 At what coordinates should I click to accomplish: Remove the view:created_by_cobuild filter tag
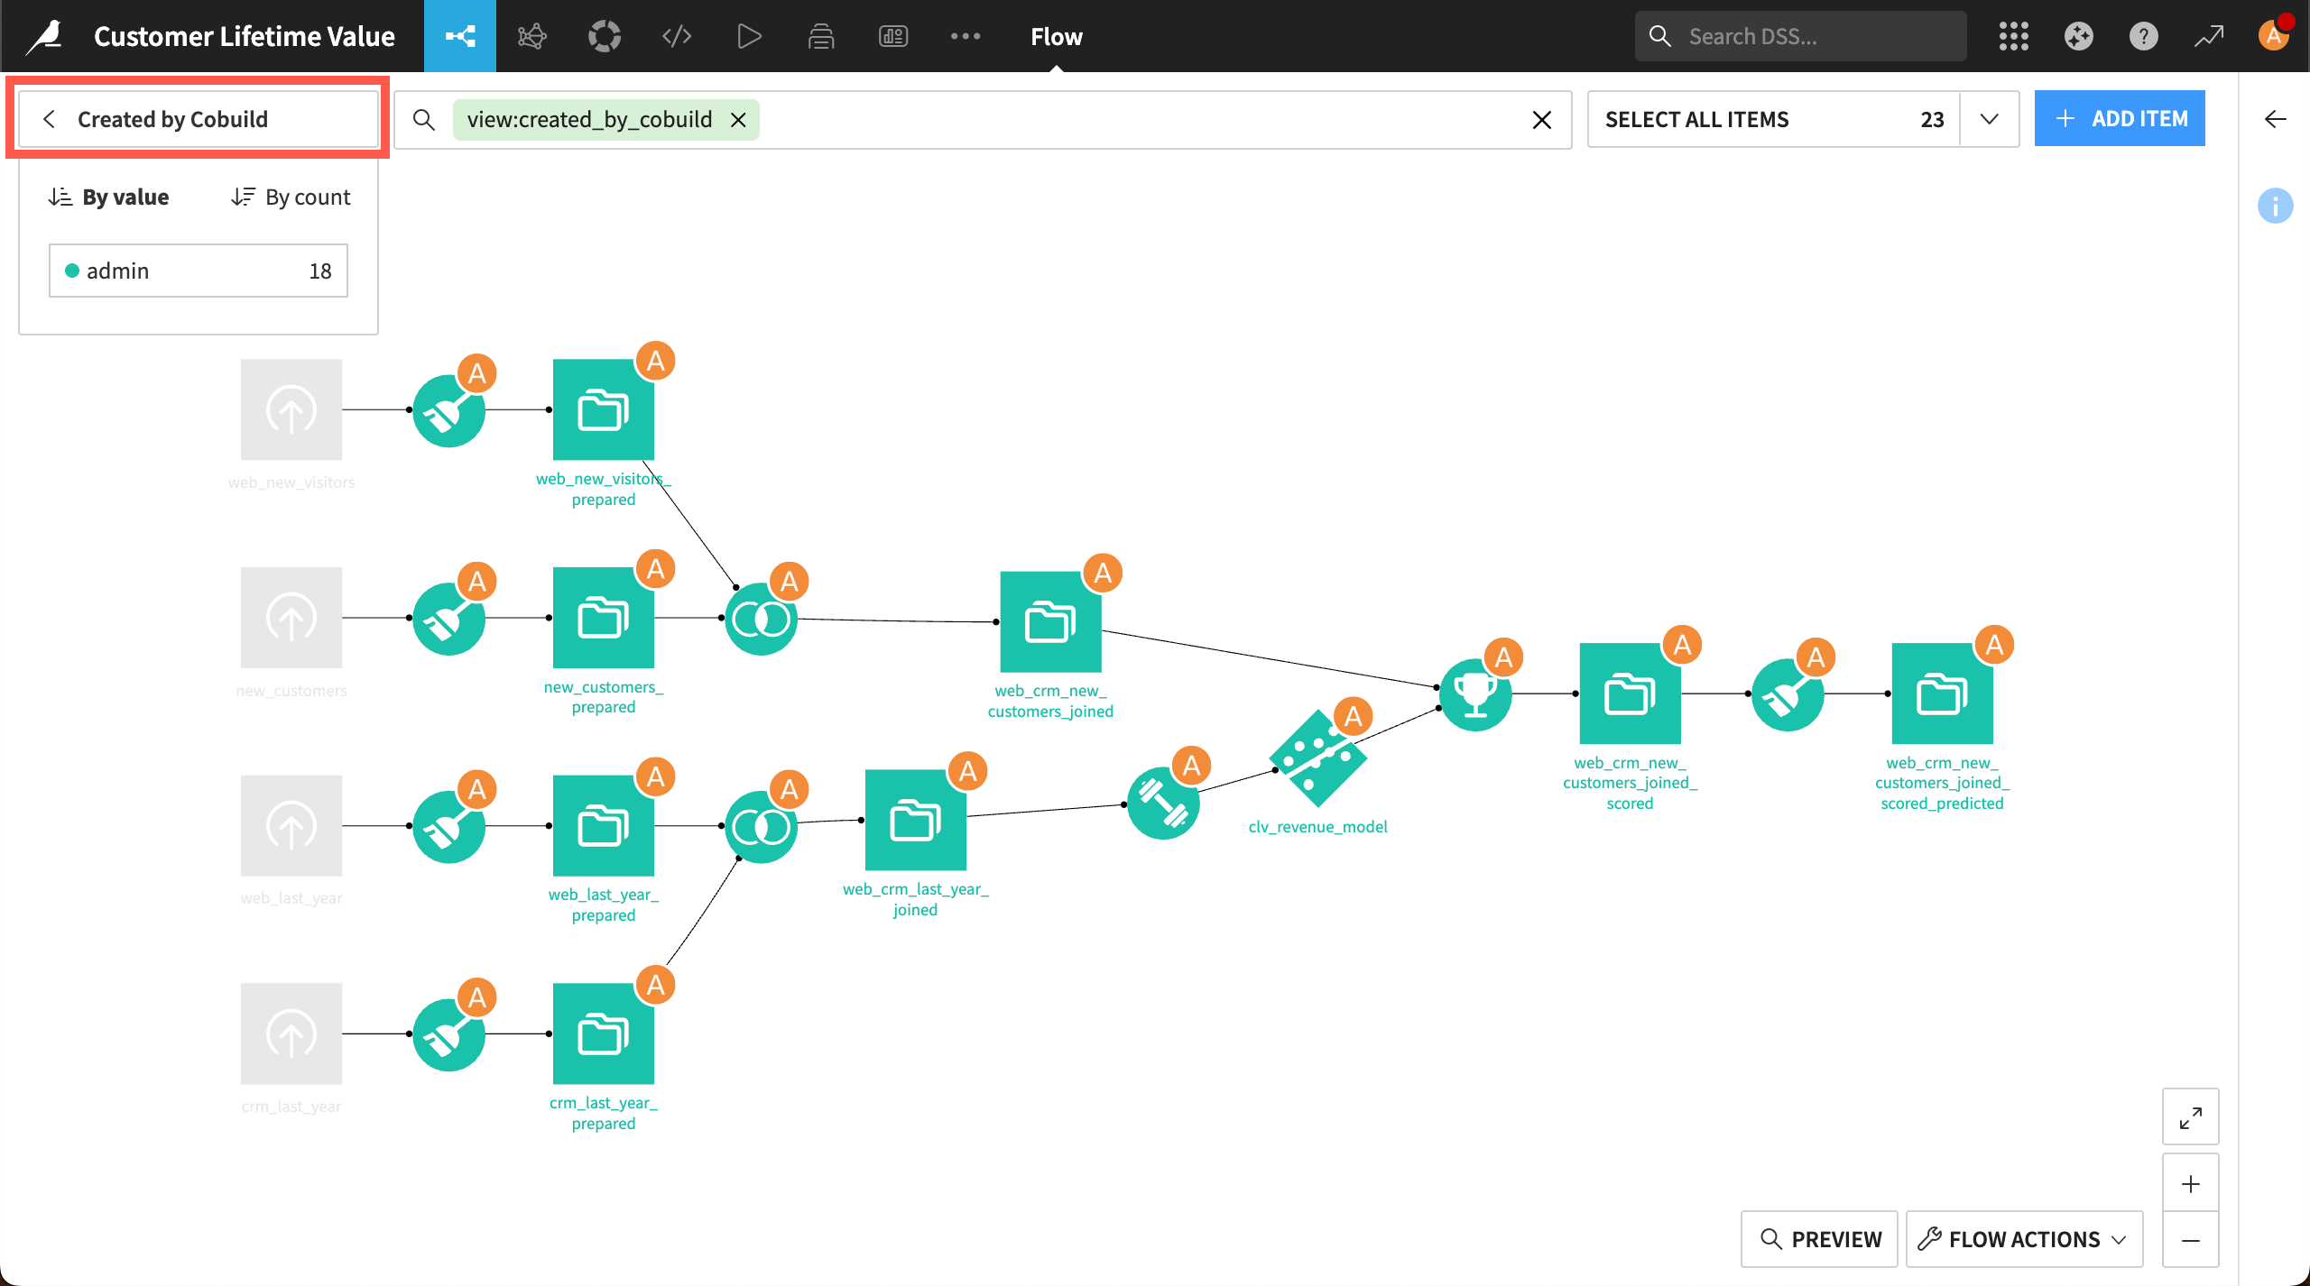click(738, 119)
